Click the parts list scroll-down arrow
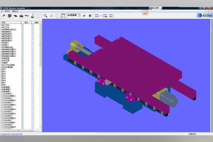Screen dimensions: 213x142 [40, 128]
